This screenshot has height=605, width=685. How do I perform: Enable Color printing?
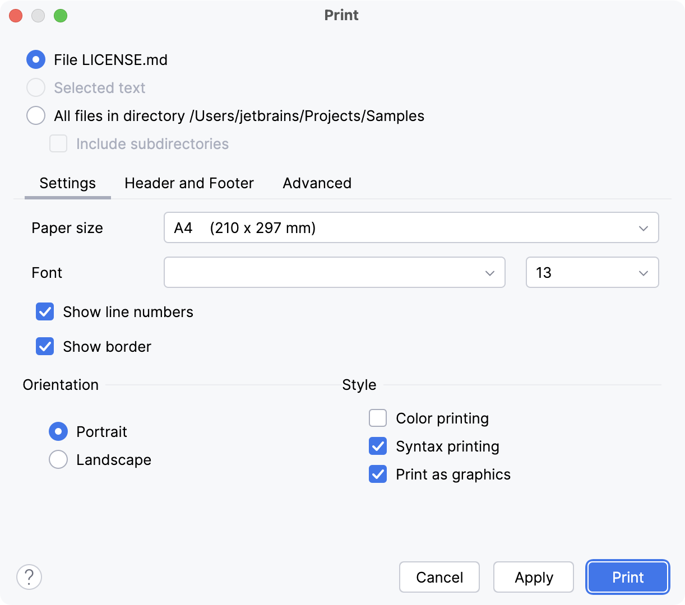[x=378, y=418]
